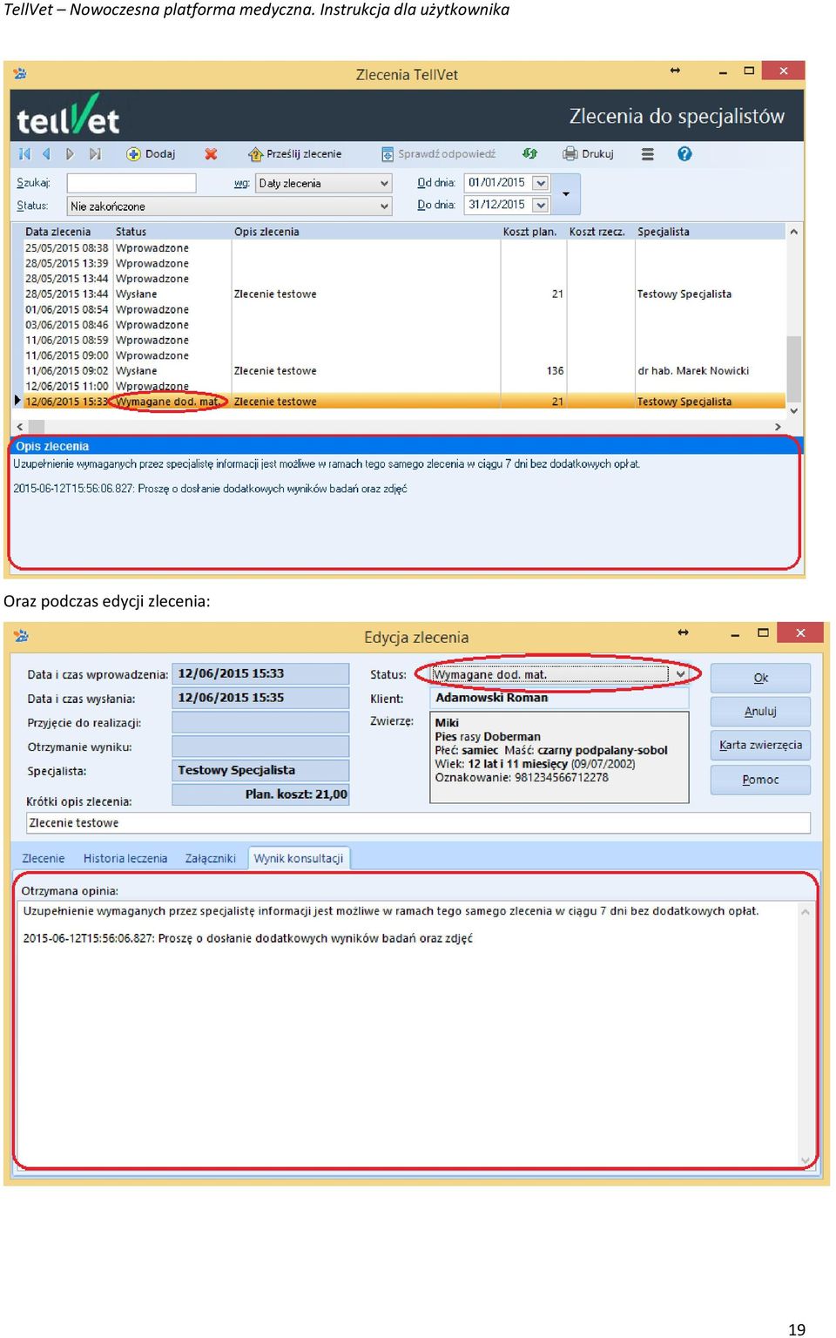Click 'dr hab. Marek Nowicki' cell
The width and height of the screenshot is (836, 1338).
(x=693, y=371)
